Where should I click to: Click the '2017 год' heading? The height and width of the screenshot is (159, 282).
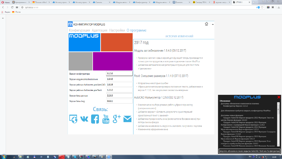tap(141, 43)
